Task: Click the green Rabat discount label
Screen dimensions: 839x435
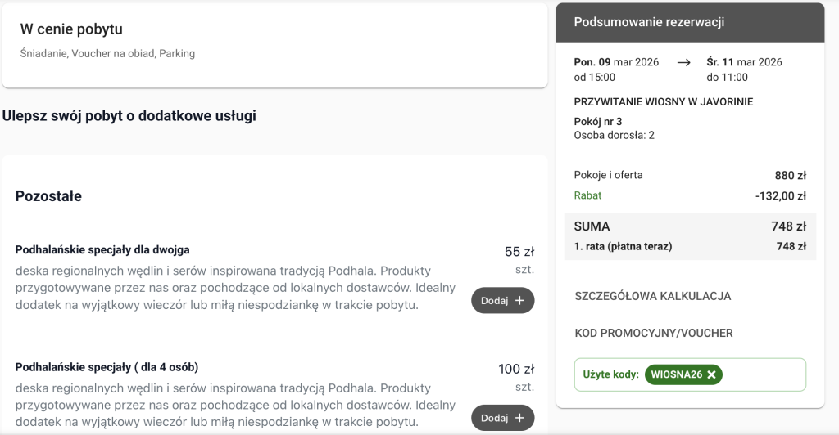Action: 587,195
